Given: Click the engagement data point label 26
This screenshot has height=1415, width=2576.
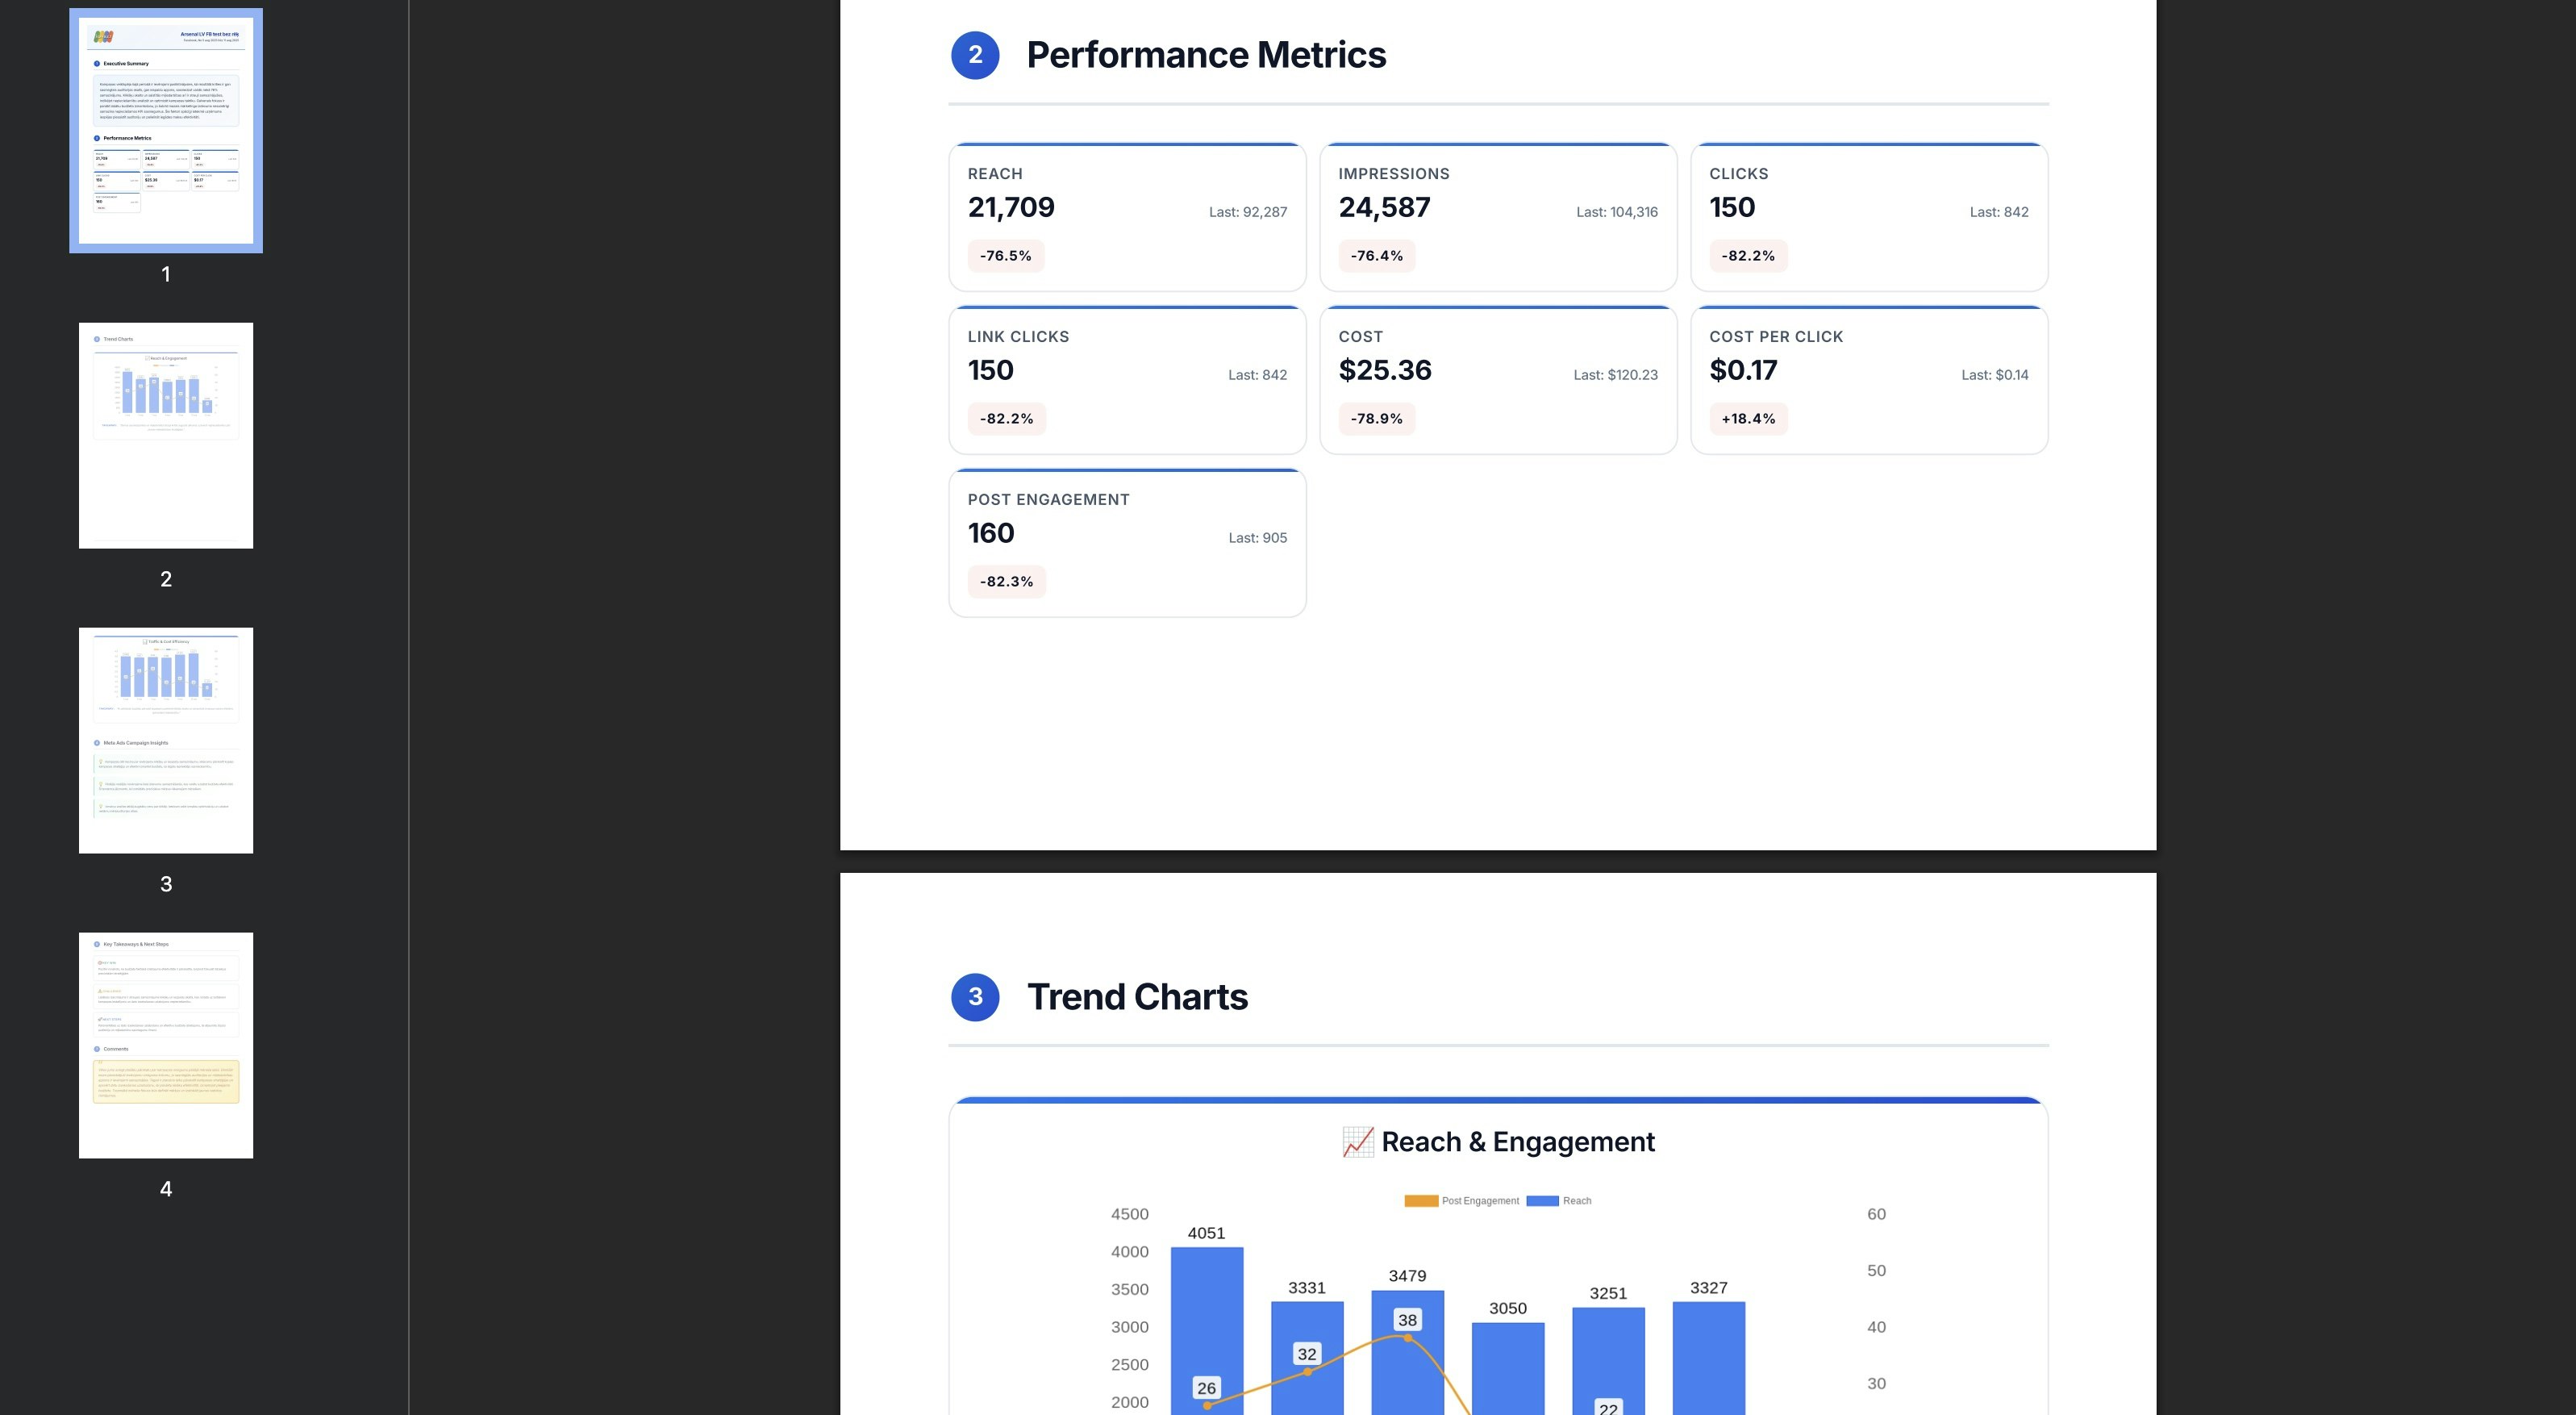Looking at the screenshot, I should pos(1207,1388).
